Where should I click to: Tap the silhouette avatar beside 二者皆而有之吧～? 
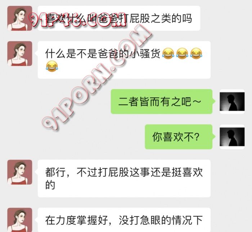point(232,102)
